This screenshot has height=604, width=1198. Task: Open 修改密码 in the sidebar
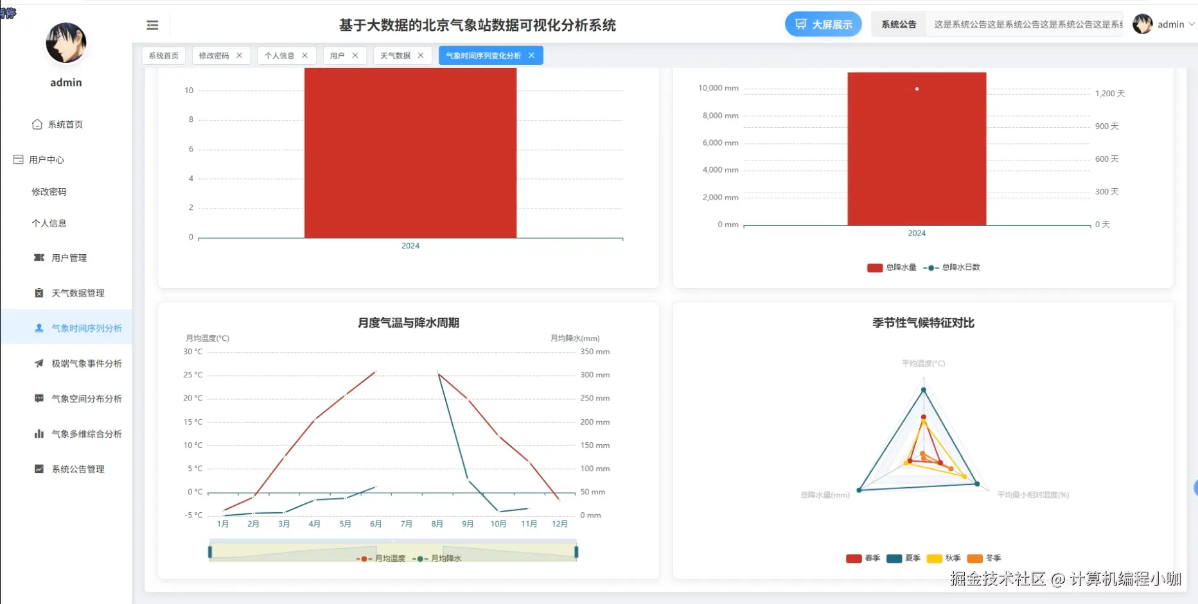49,192
